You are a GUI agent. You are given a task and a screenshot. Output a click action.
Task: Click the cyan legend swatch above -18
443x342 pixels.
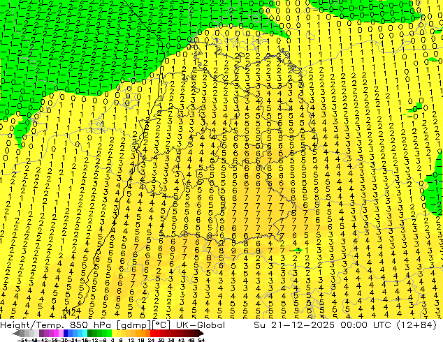(x=85, y=333)
